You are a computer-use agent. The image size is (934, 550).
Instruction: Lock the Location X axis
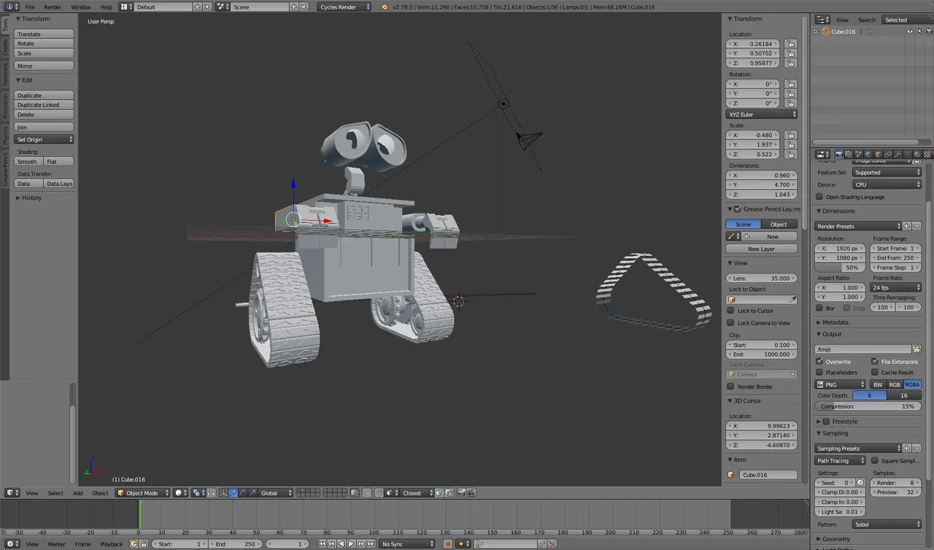click(x=790, y=44)
